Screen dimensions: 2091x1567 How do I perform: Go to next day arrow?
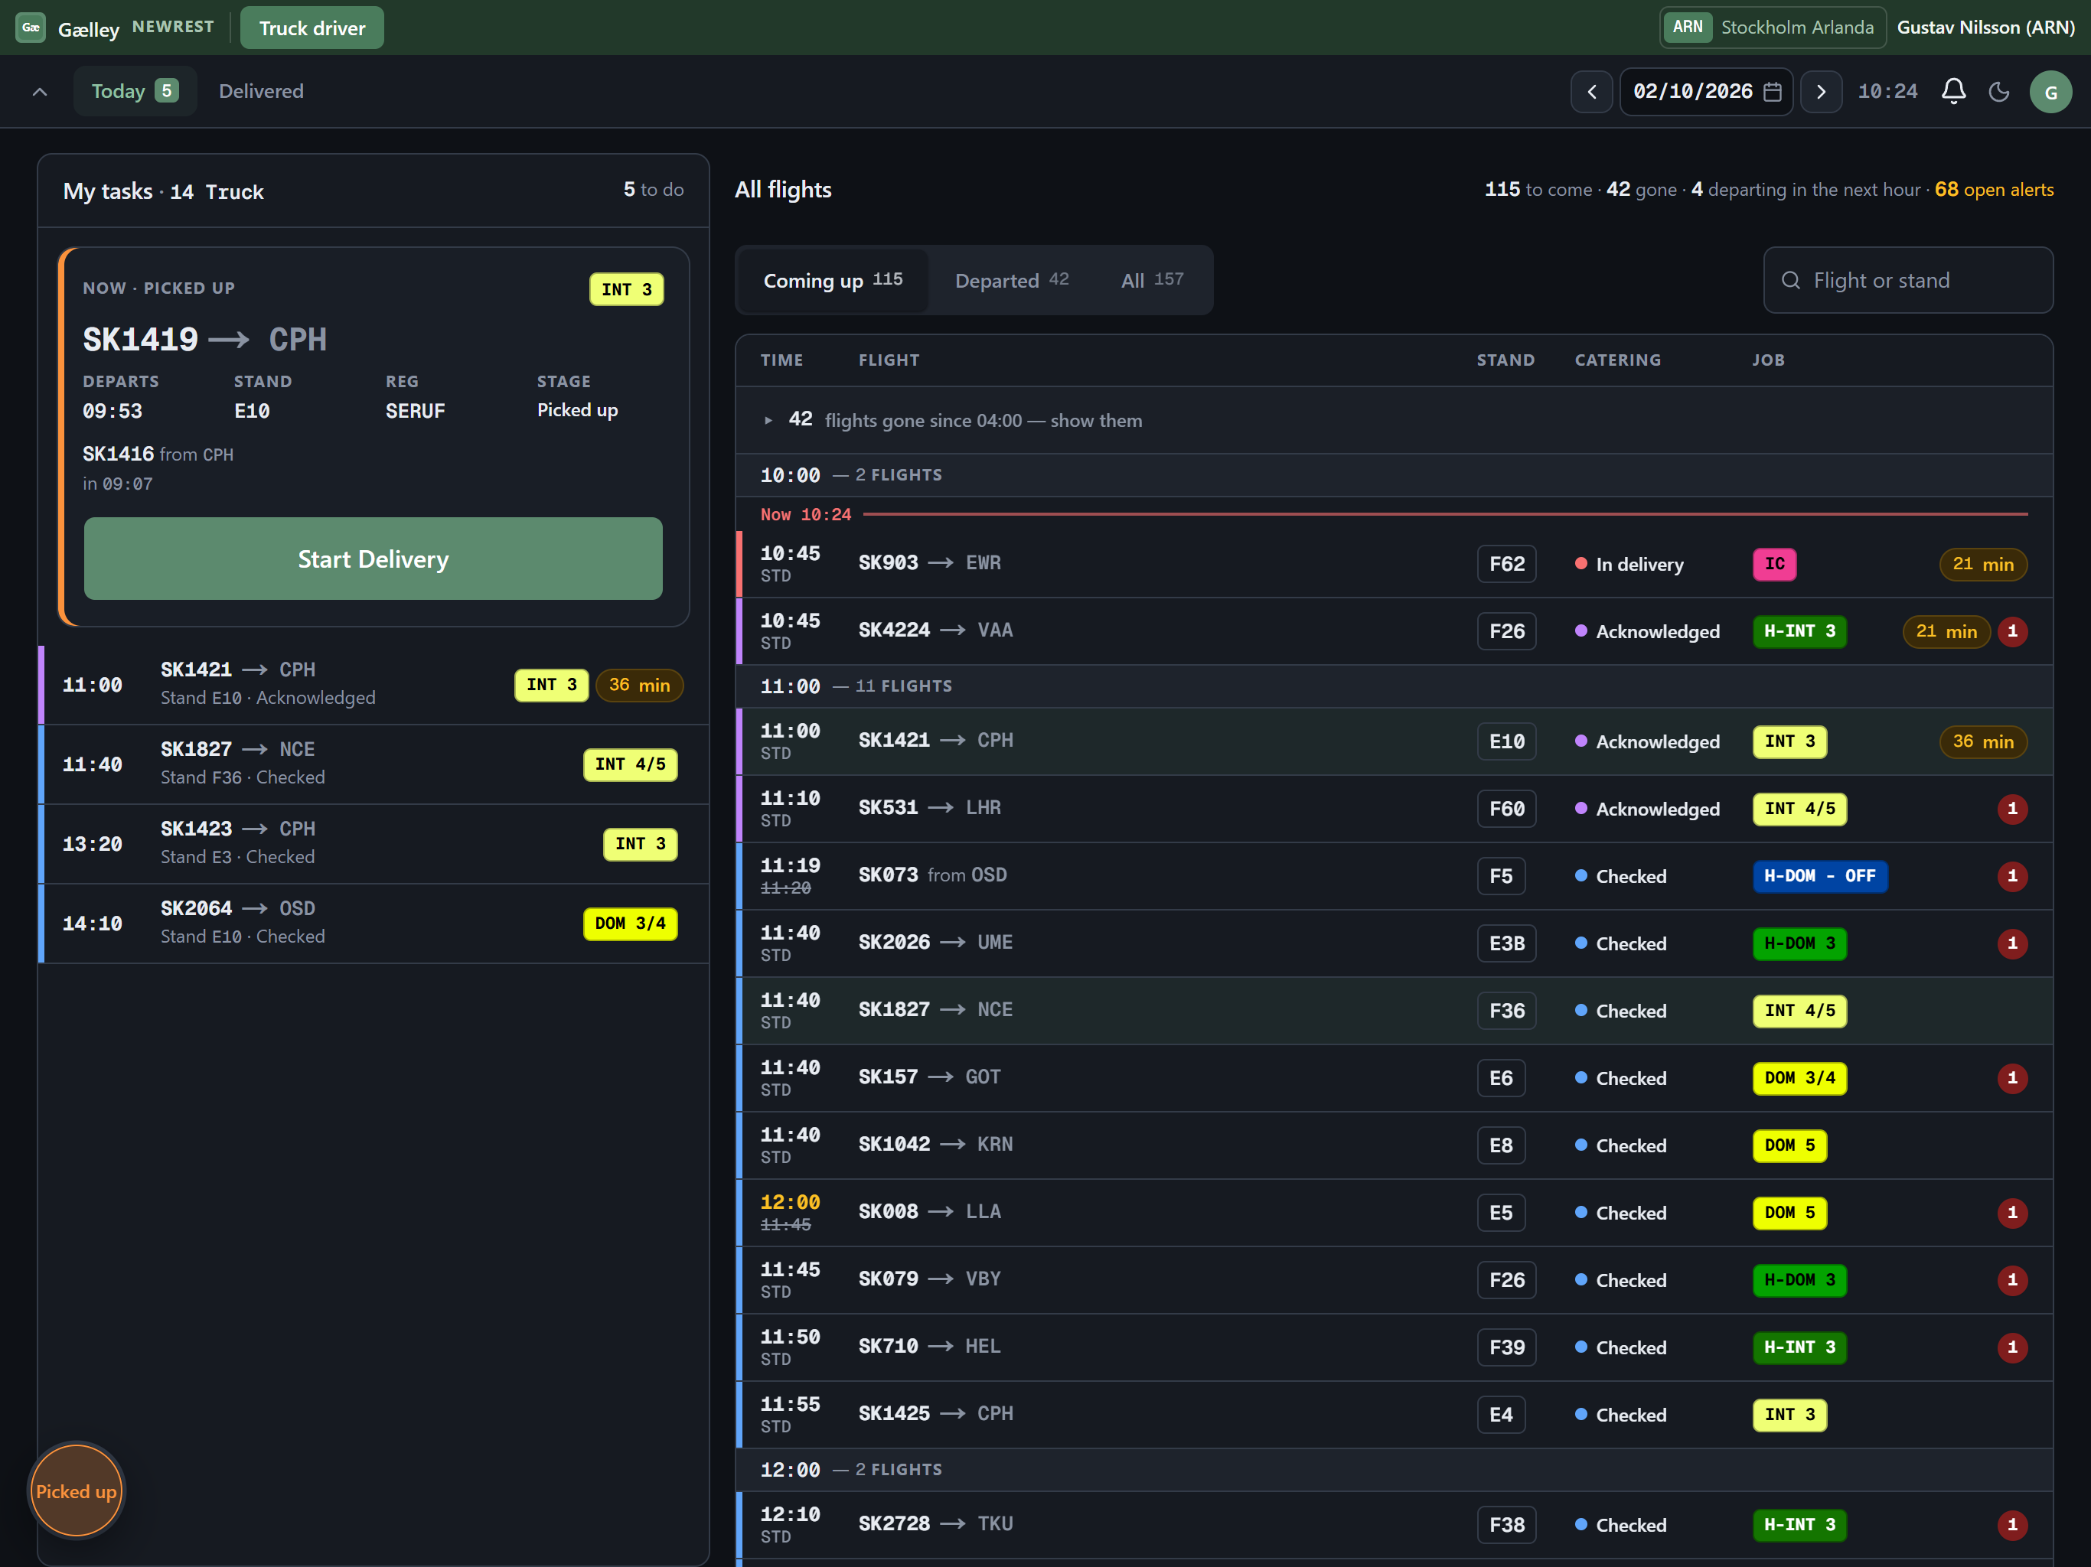[1821, 92]
